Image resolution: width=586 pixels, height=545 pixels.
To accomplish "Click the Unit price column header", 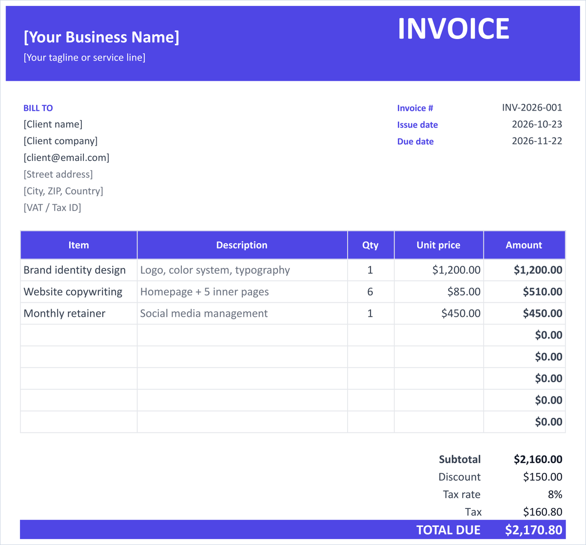I will tap(439, 245).
